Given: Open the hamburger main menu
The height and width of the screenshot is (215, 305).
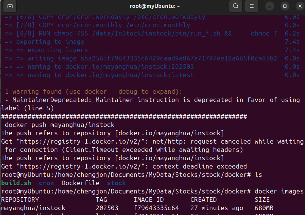Looking at the screenshot, I should coord(252,6).
